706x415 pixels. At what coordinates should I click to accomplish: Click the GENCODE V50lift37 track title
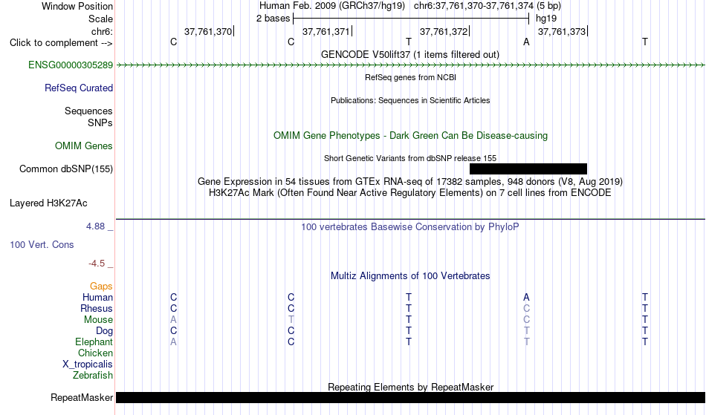(x=410, y=54)
